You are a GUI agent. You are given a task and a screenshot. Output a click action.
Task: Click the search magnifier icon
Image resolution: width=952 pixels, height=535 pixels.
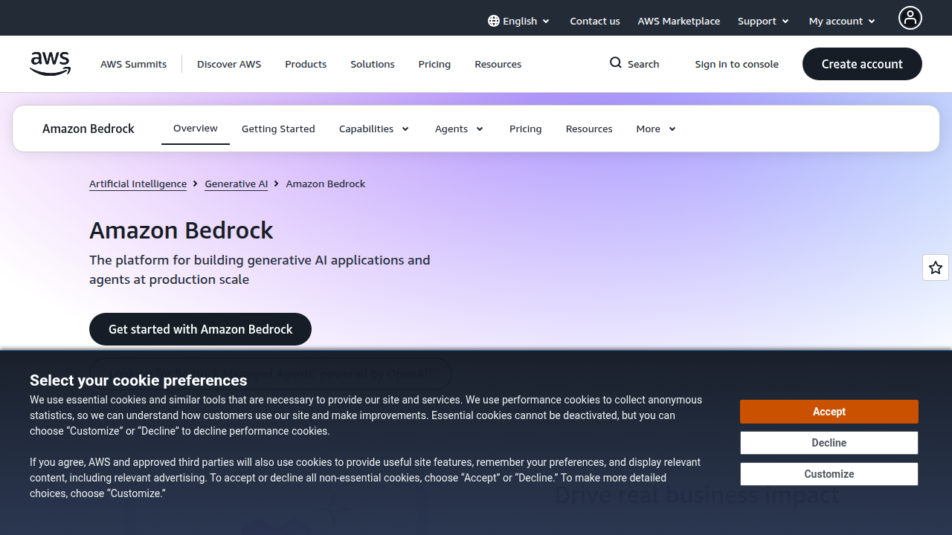click(x=616, y=63)
